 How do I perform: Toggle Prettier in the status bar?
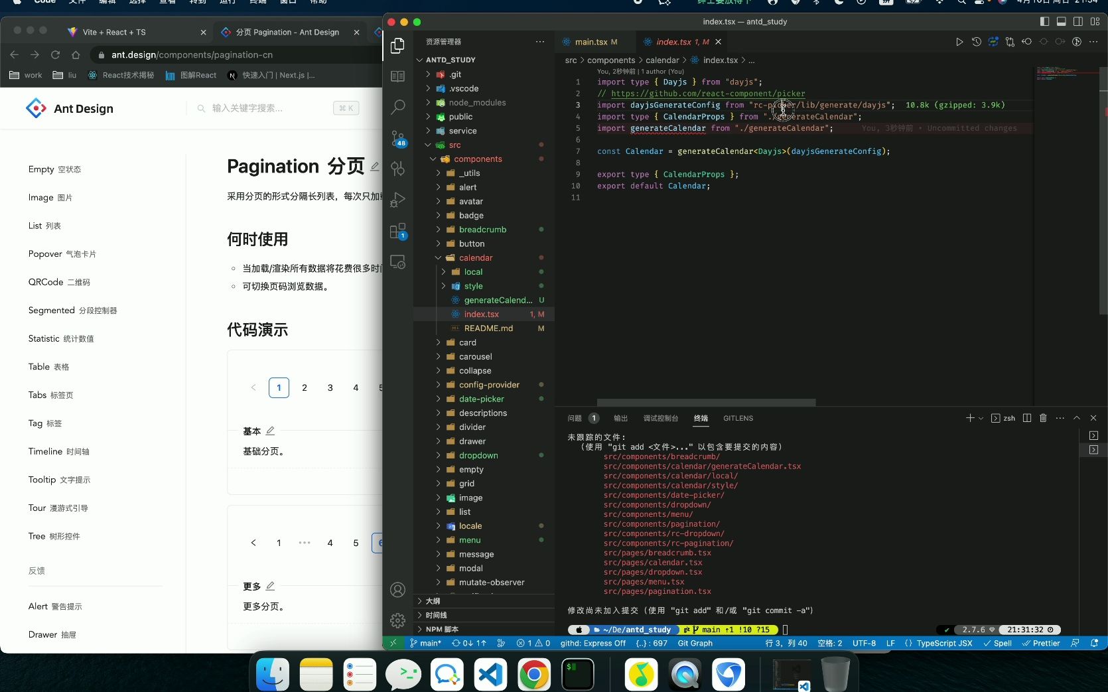(1041, 643)
